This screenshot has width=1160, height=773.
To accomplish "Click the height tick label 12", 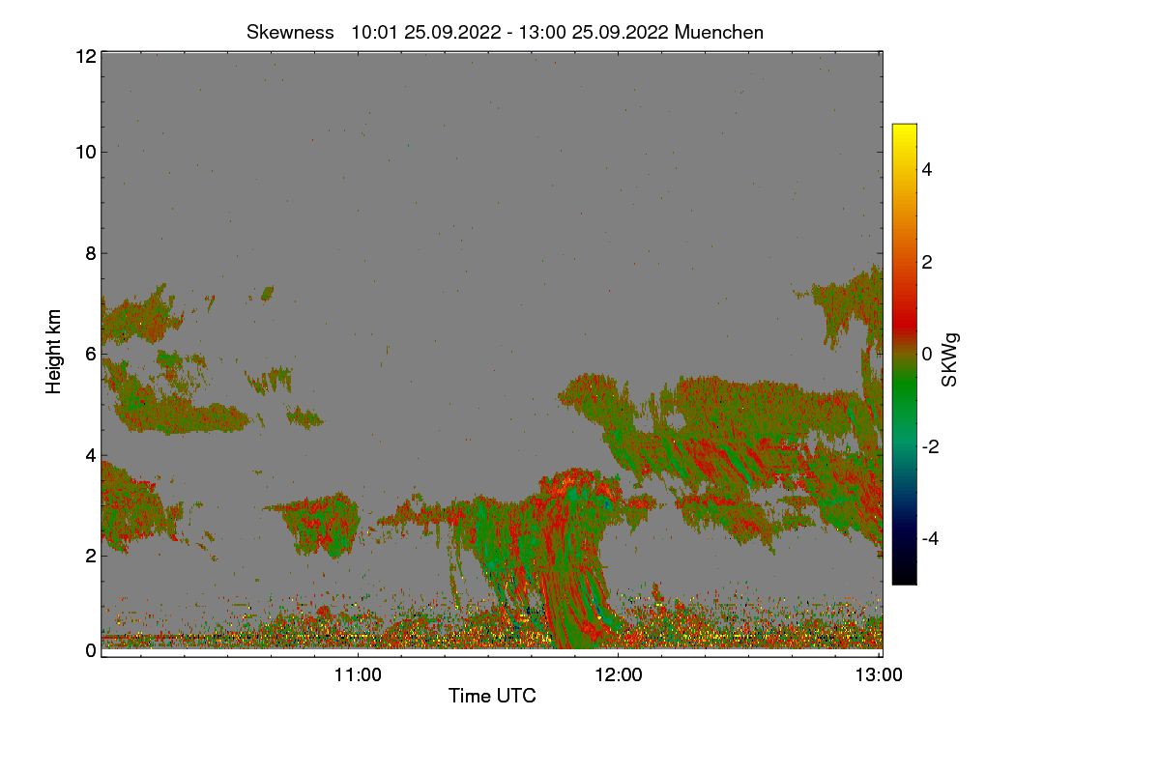I will [x=85, y=56].
